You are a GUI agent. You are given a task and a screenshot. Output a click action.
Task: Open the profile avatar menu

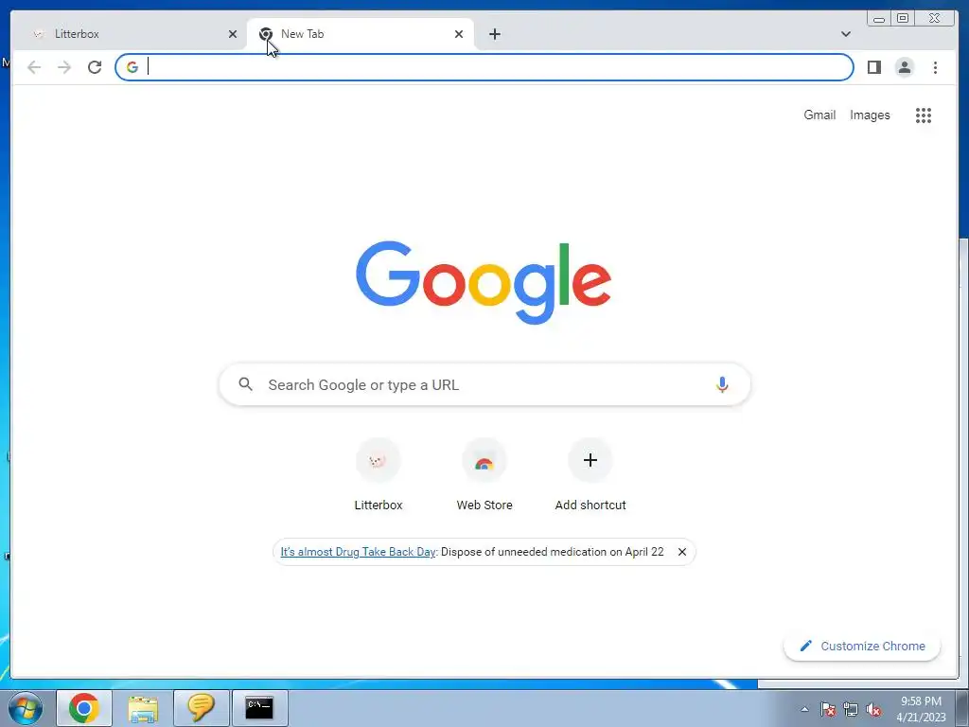tap(904, 67)
